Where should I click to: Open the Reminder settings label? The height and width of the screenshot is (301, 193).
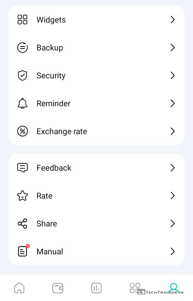(x=53, y=103)
